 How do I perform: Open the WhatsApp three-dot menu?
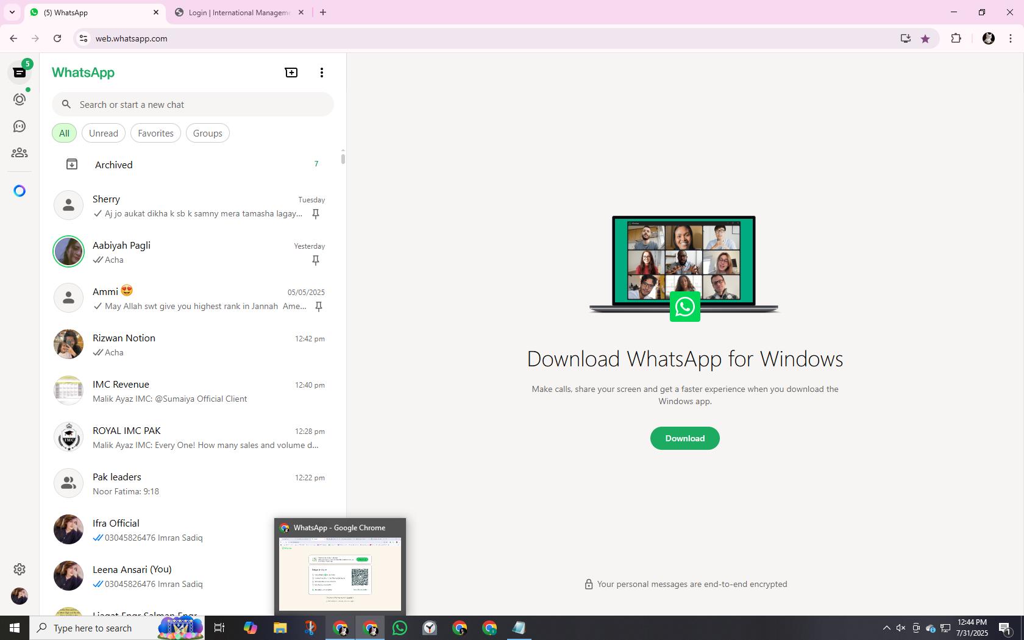322,73
